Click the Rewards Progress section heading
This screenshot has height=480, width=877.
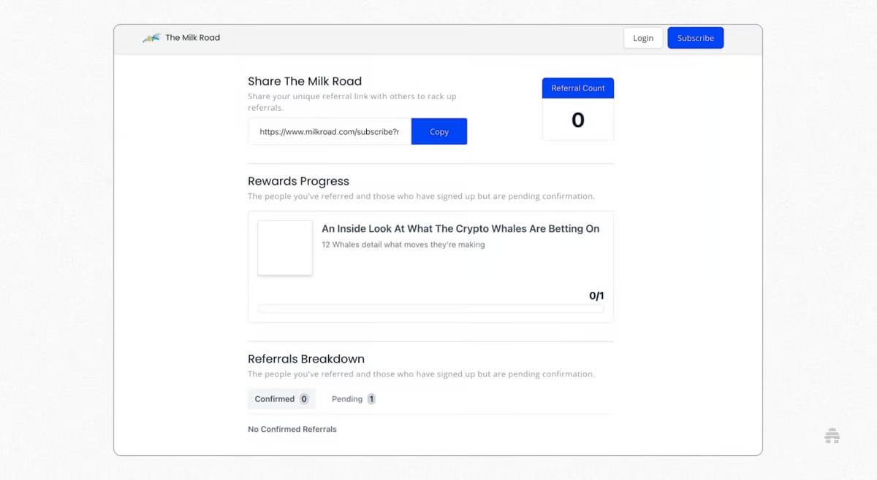coord(297,181)
